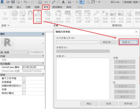Click Starting View tool
Screen dimensions: 140x109
click(x=129, y=17)
